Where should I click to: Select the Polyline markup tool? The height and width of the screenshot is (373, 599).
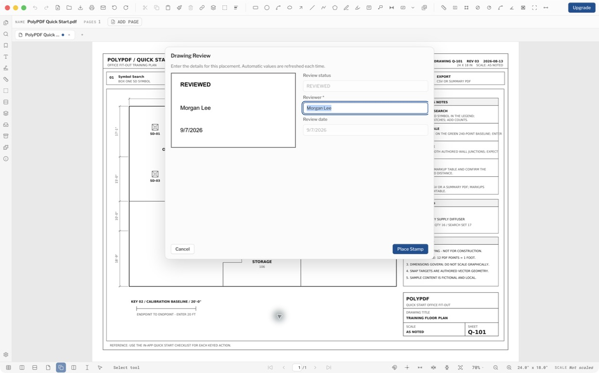pyautogui.click(x=324, y=8)
